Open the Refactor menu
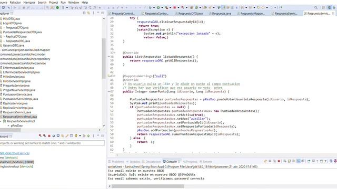The image size is (337, 189). click(x=15, y=2)
